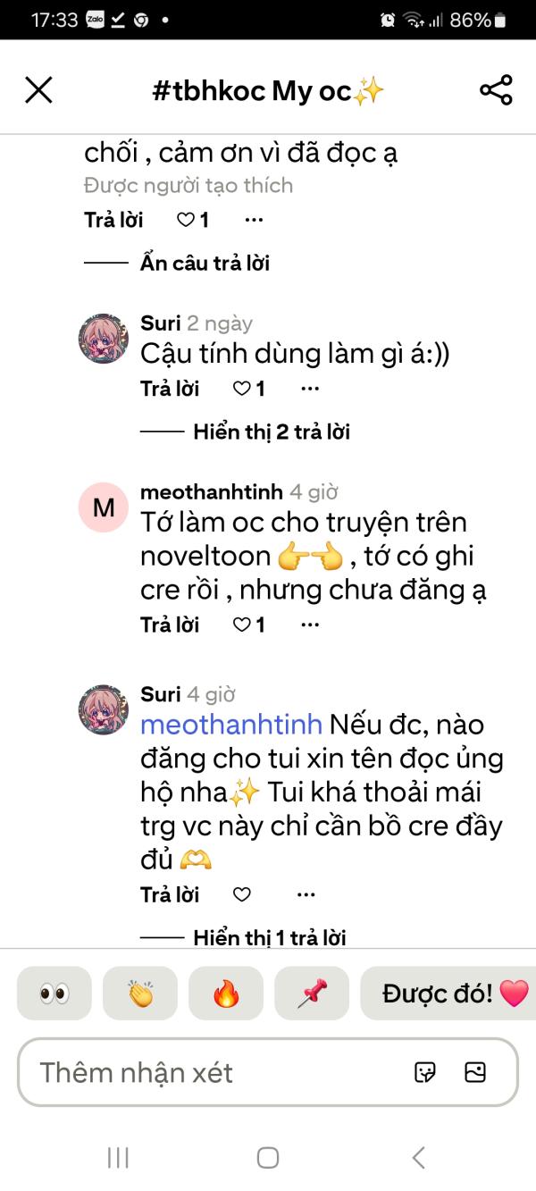
Task: Send the pushpin emoji quick reaction
Action: [x=312, y=994]
